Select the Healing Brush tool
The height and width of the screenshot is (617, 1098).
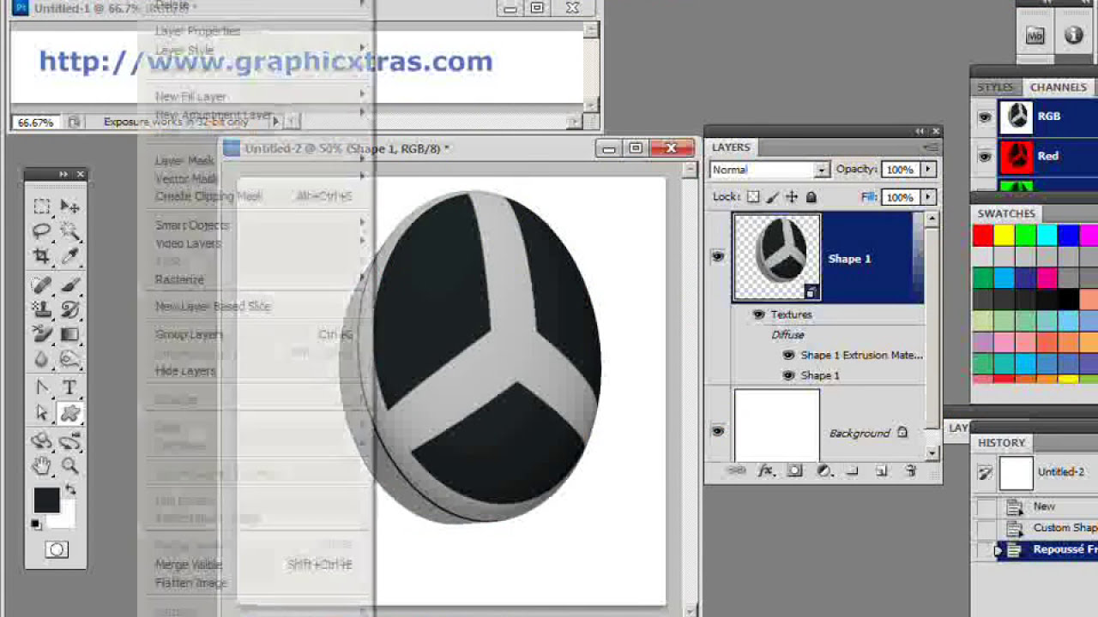point(41,285)
